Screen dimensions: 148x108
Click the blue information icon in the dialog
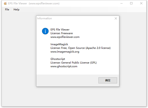pyautogui.click(x=45, y=31)
